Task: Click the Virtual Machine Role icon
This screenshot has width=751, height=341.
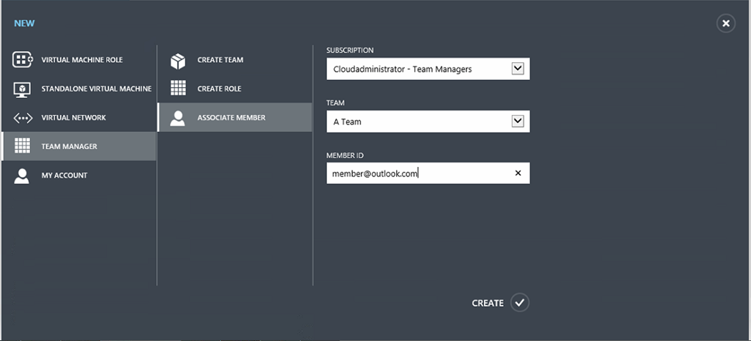Action: (23, 60)
